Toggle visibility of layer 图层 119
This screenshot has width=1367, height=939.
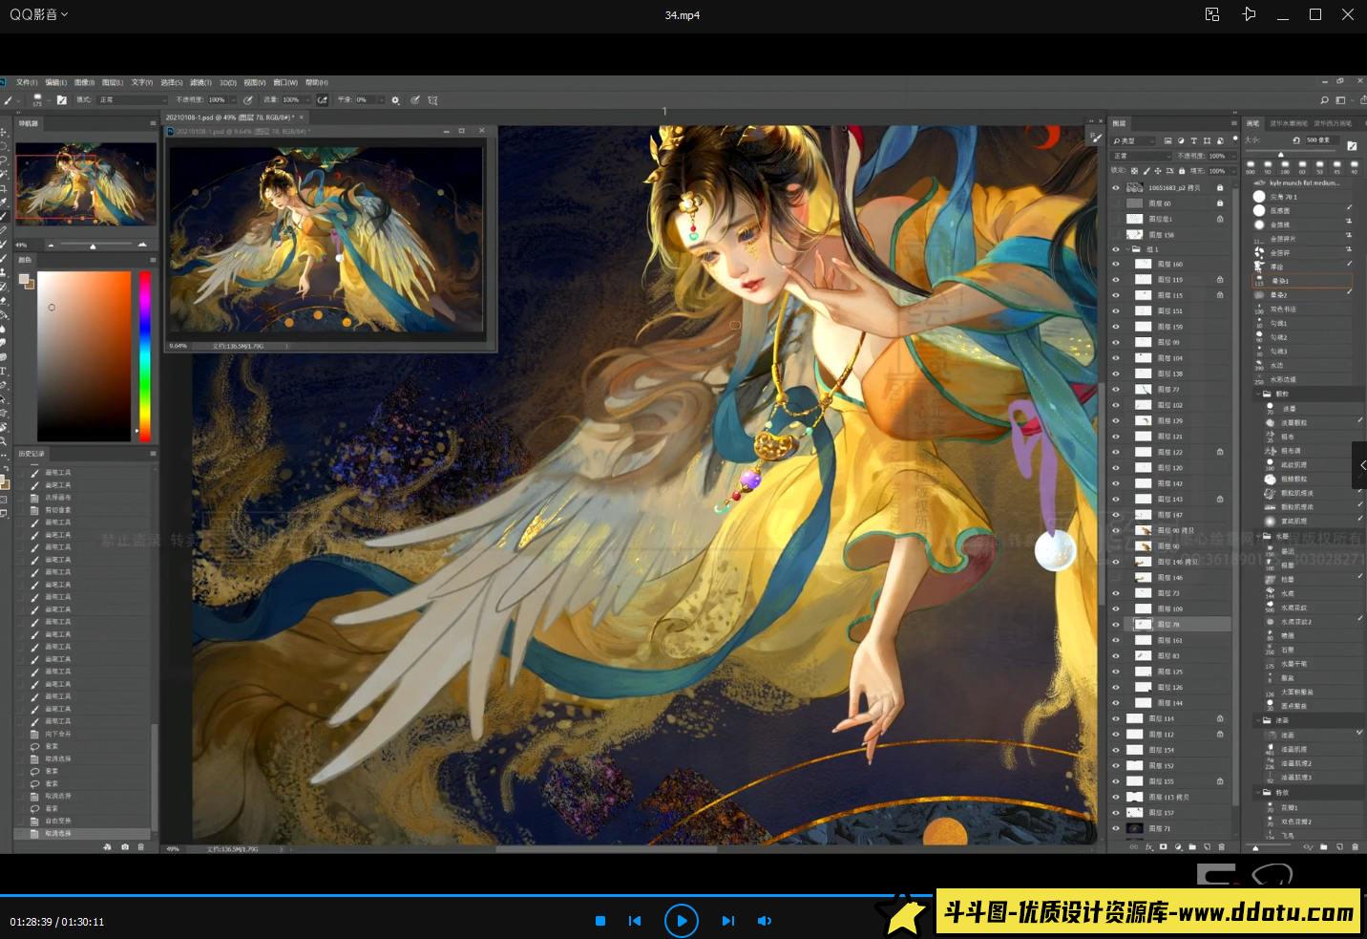pos(1115,280)
